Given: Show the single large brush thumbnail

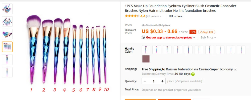Looking at the screenshot, I should pyautogui.click(x=7, y=59).
